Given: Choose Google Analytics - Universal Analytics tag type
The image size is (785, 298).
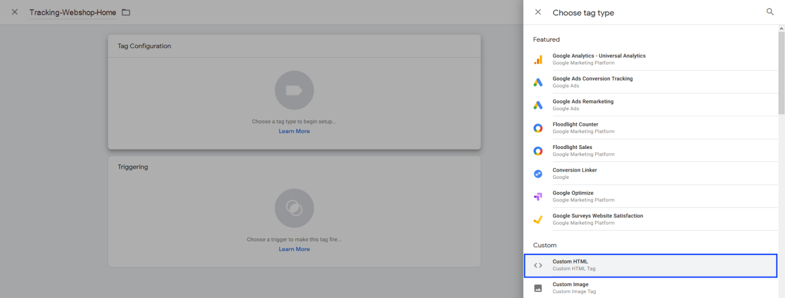Looking at the screenshot, I should coord(651,59).
